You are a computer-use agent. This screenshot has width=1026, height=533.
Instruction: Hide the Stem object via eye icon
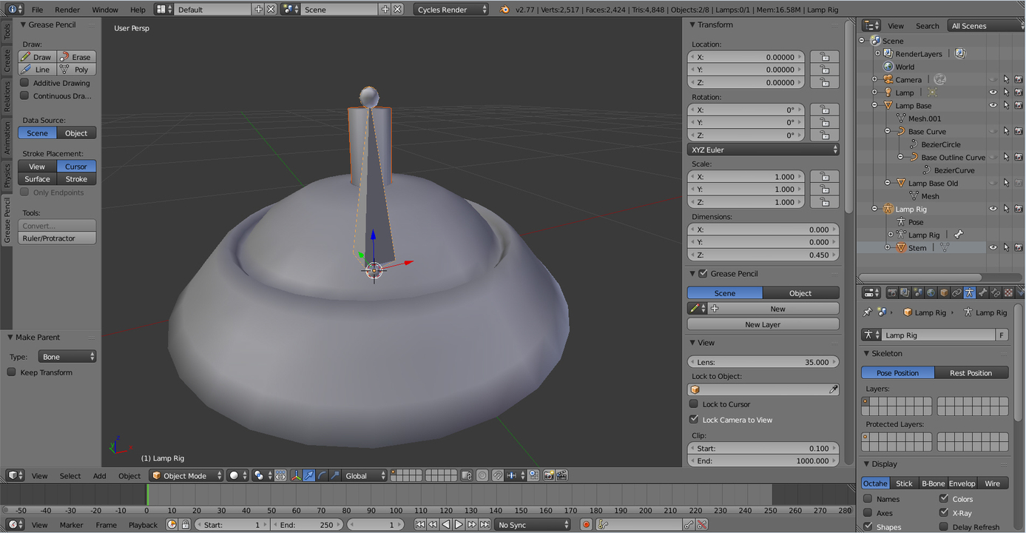pos(993,248)
